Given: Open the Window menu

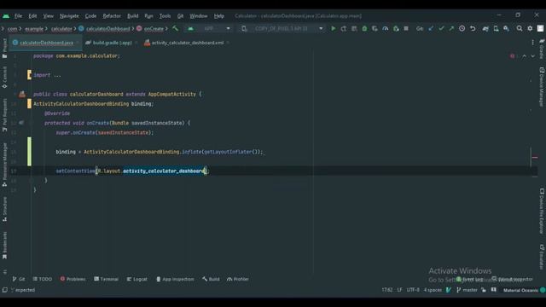Looking at the screenshot, I should click(x=199, y=16).
